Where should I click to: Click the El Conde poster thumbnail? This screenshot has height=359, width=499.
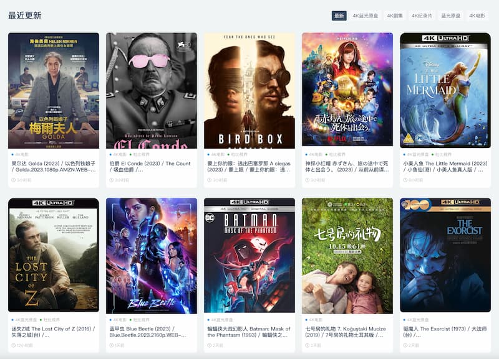pyautogui.click(x=152, y=90)
